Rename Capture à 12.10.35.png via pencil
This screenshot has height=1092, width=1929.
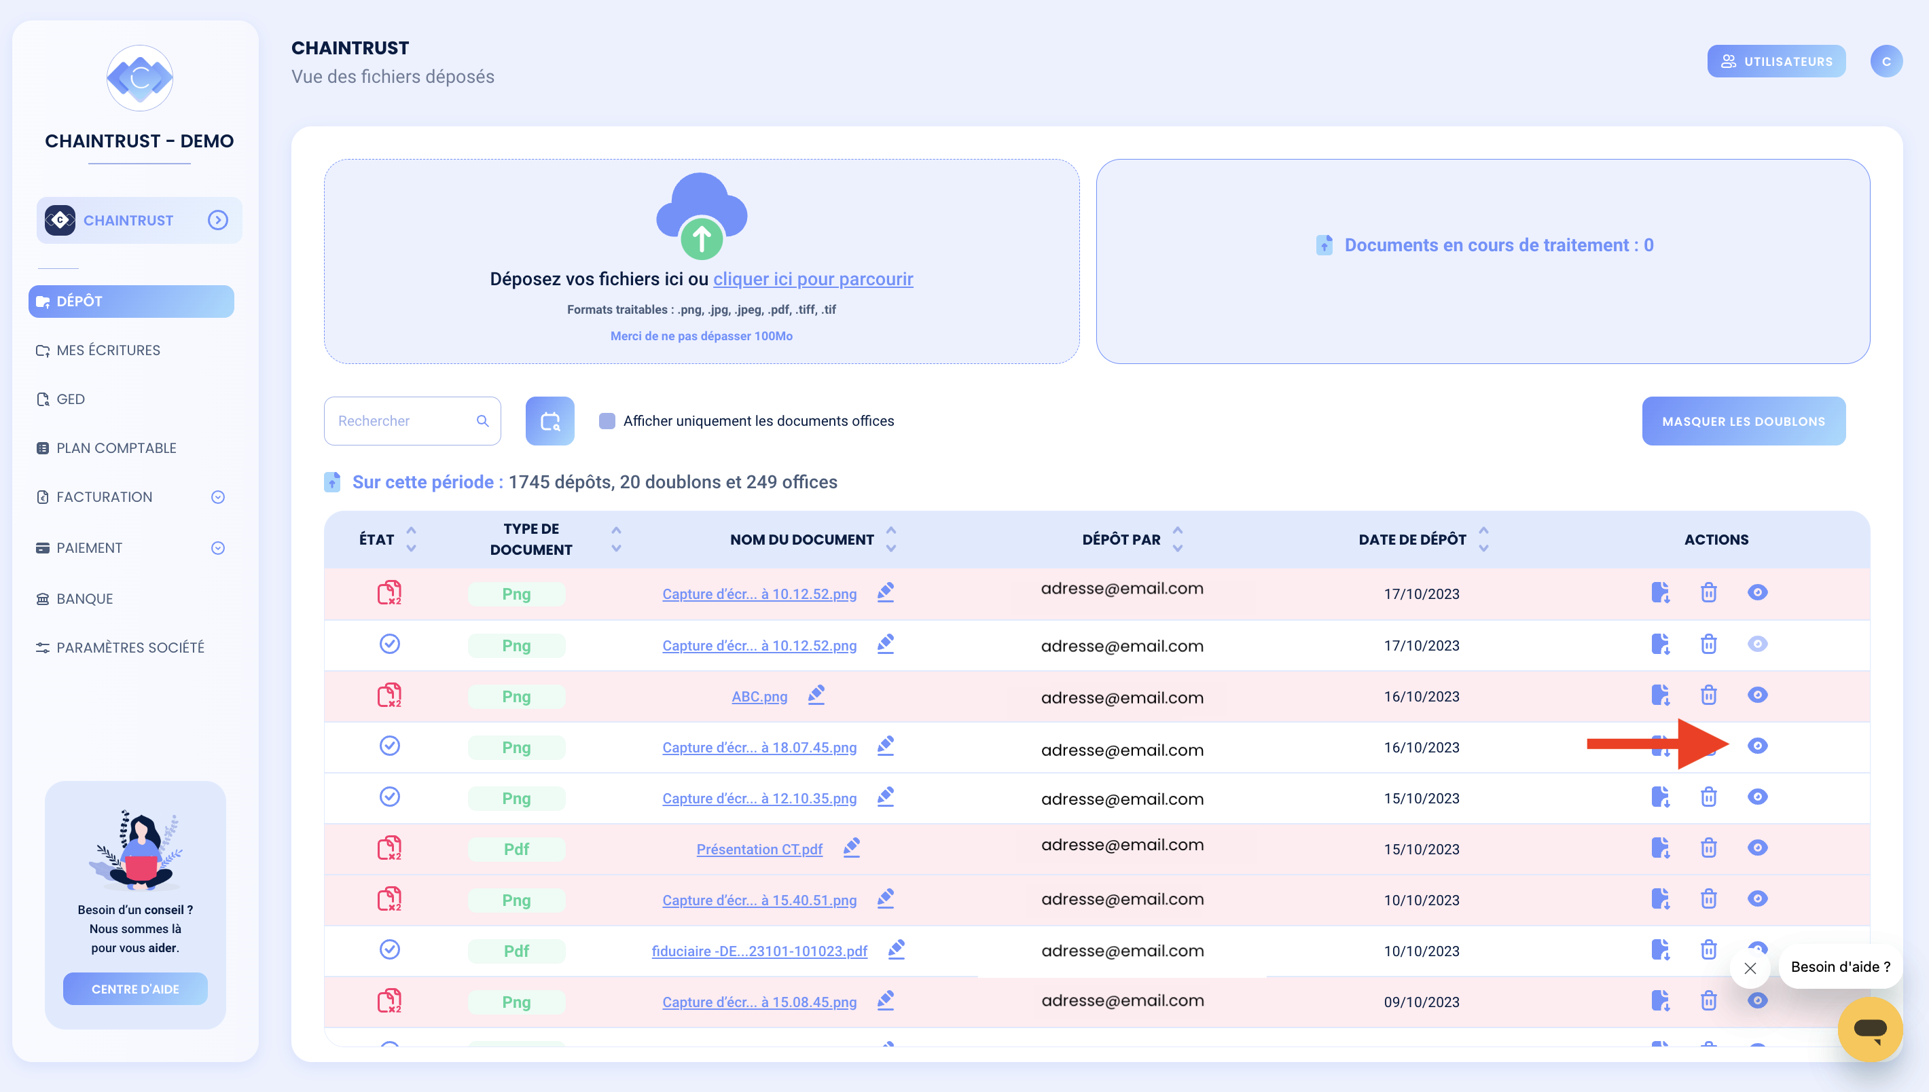point(886,797)
